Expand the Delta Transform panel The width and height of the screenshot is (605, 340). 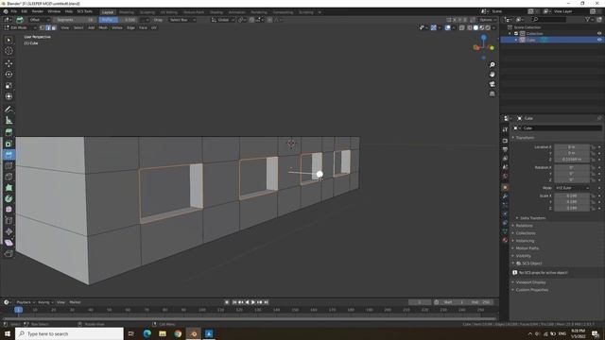click(x=533, y=218)
